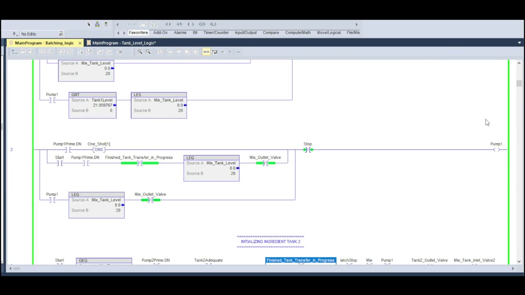Image resolution: width=525 pixels, height=295 pixels.
Task: Select the highlighted Finished_Tank_Transfer_in_Progress tag at bottom
Action: click(x=301, y=260)
